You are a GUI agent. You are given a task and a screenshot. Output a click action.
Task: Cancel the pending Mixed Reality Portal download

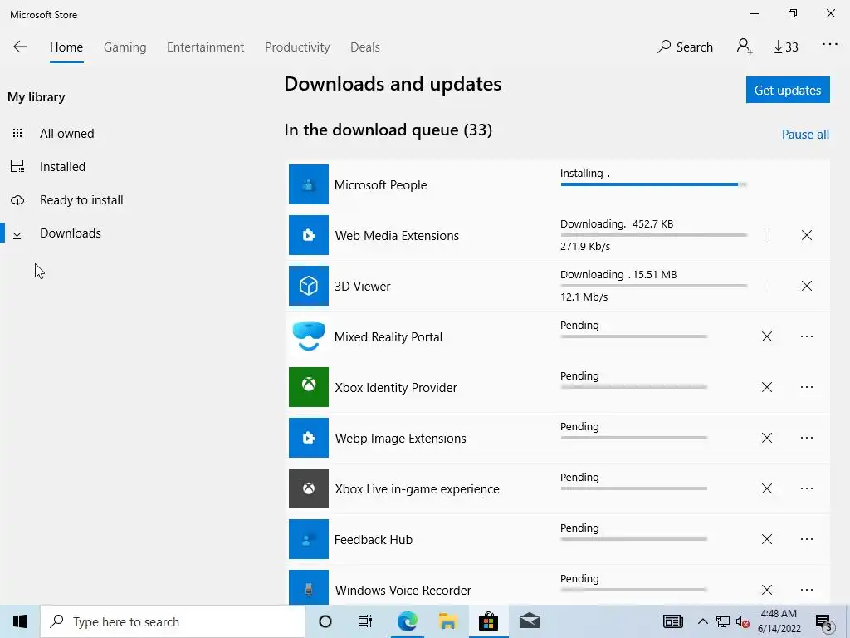point(766,336)
